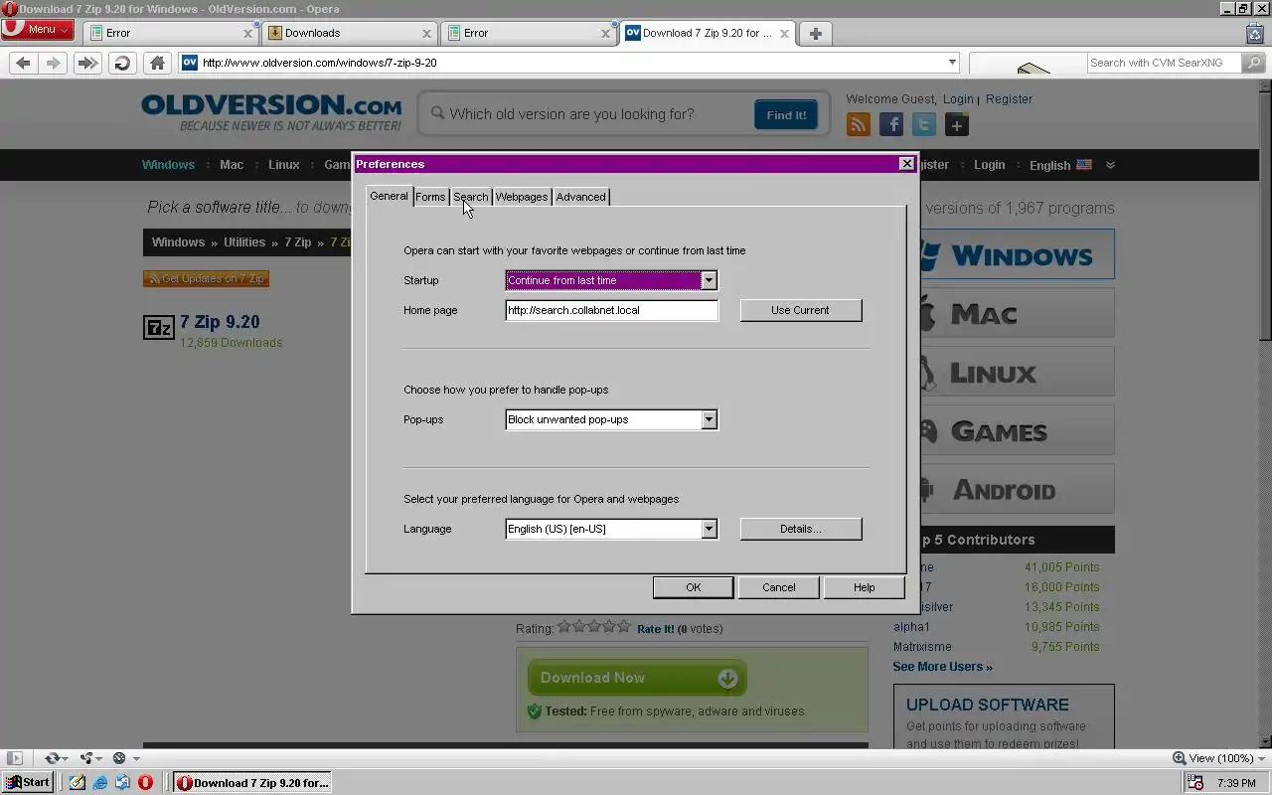The image size is (1272, 795).
Task: Click the language Details... button
Action: [x=800, y=529]
